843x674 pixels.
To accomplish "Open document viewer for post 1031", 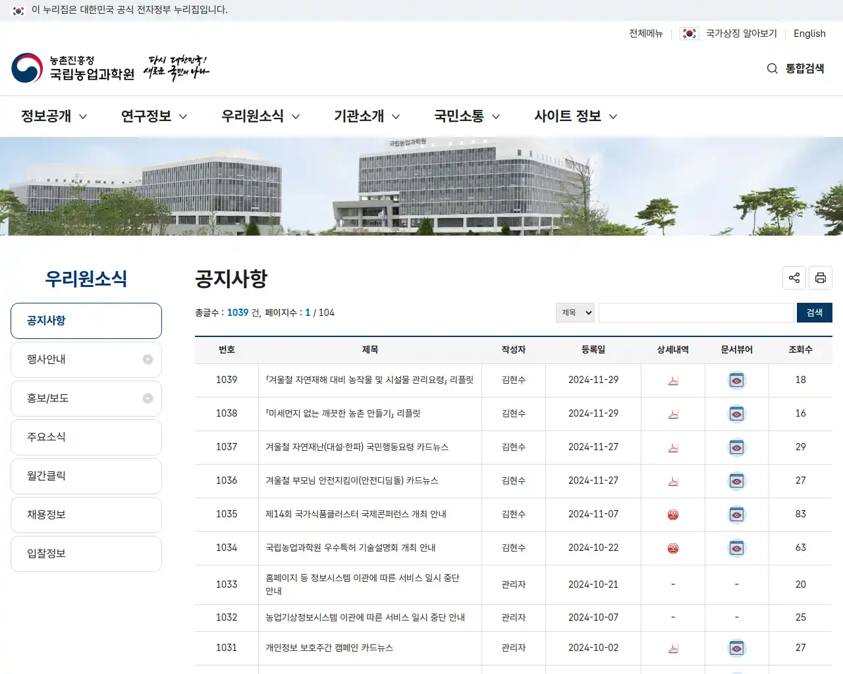I will coord(737,648).
